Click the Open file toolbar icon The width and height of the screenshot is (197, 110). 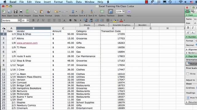[10, 12]
